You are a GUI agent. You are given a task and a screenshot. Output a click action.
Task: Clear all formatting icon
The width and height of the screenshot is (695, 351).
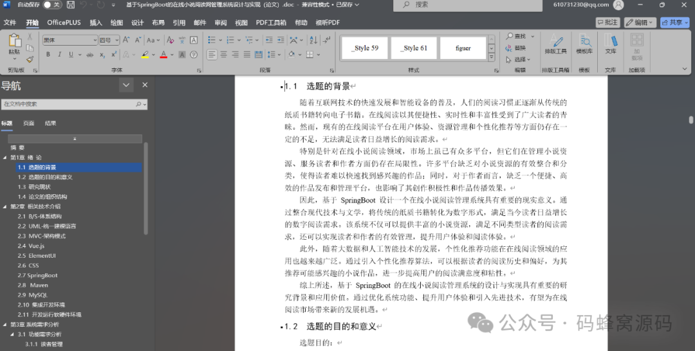click(x=170, y=40)
